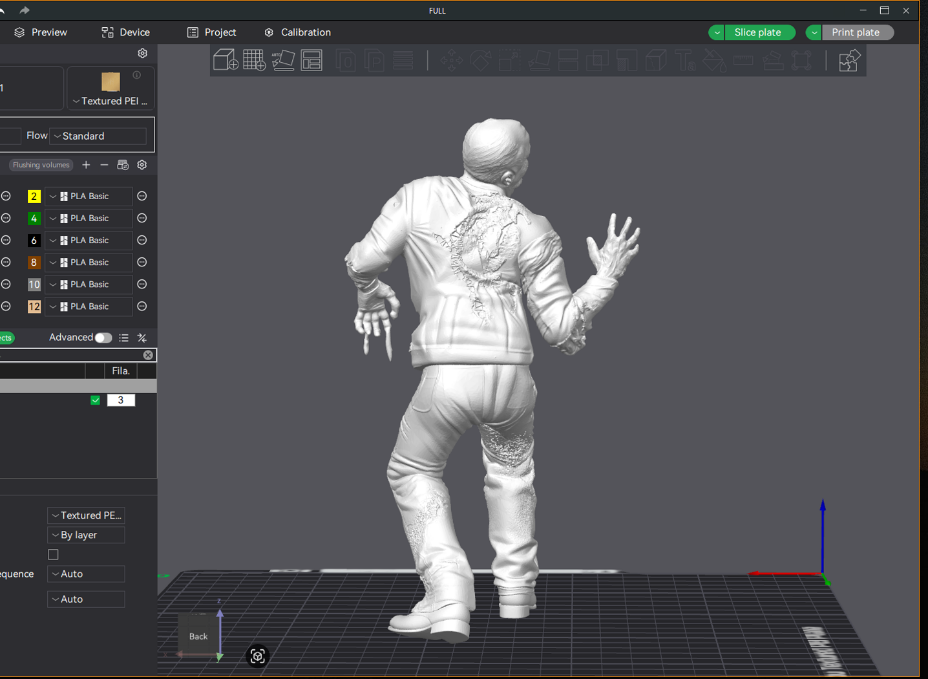Click the Split to objects icon
Screen dimensions: 928x679
pyautogui.click(x=346, y=61)
